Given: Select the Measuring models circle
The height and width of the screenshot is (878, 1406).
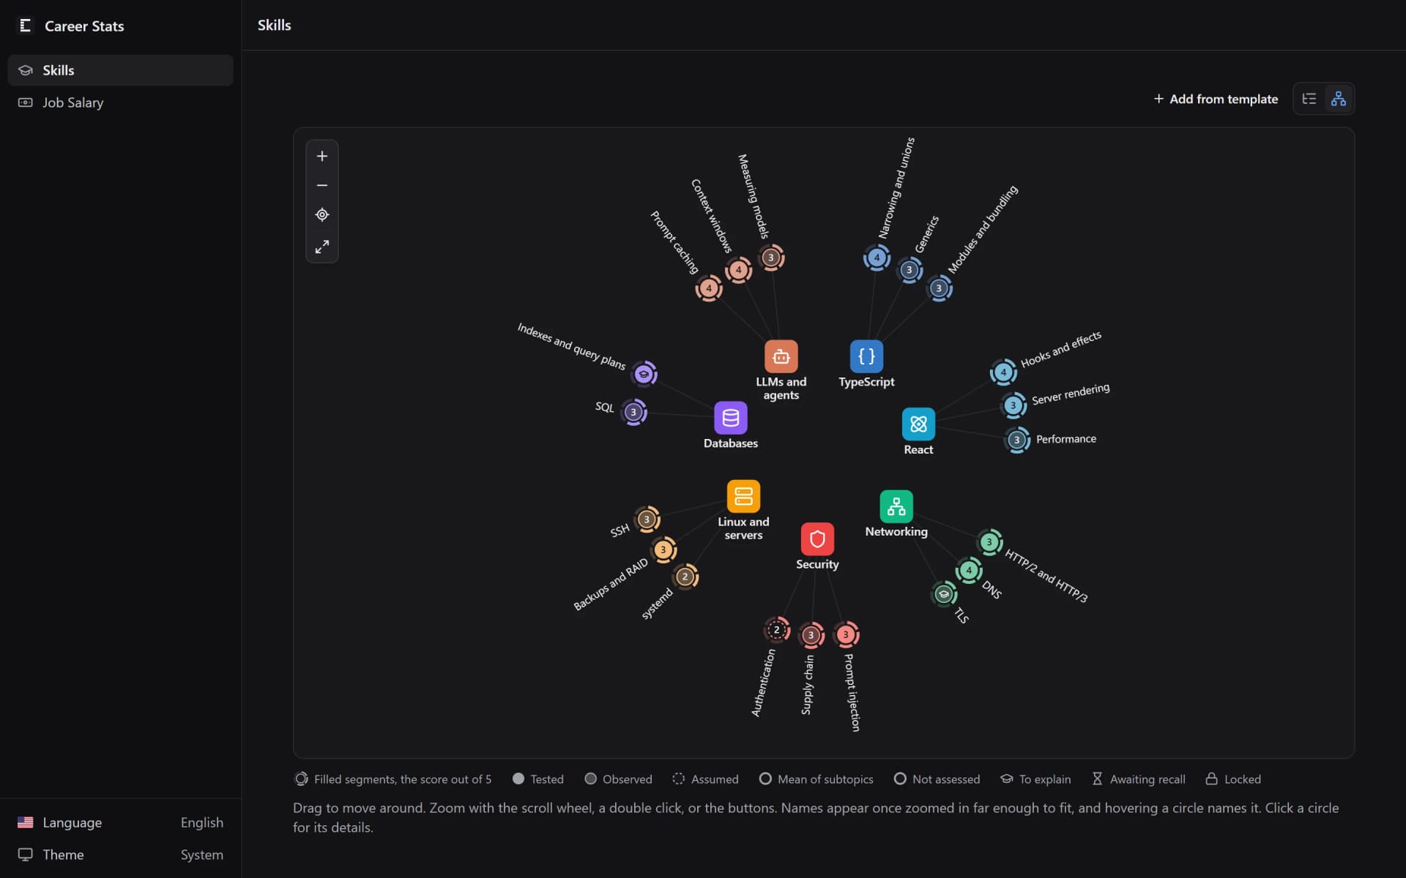Looking at the screenshot, I should (x=770, y=258).
